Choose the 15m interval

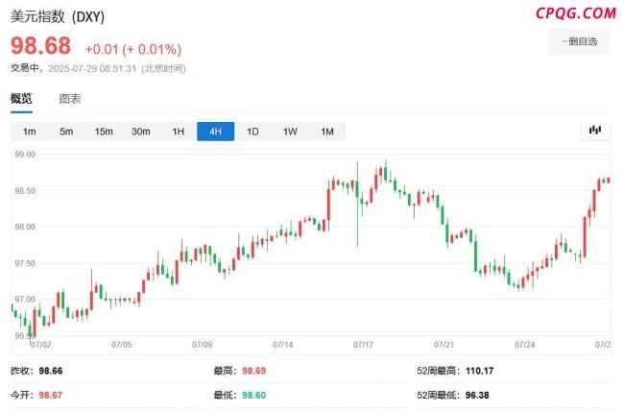[x=104, y=132]
